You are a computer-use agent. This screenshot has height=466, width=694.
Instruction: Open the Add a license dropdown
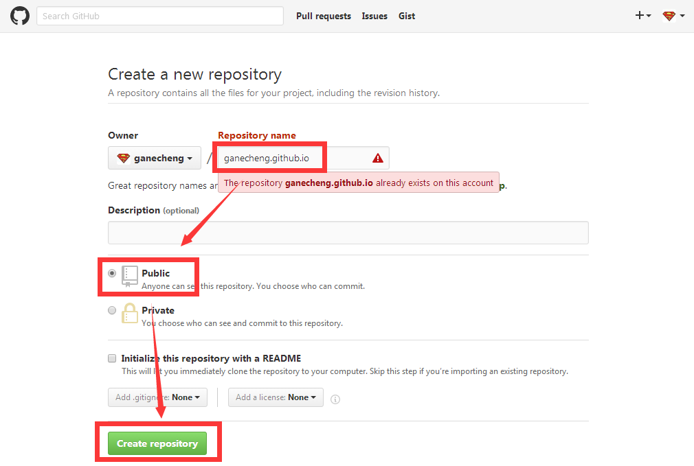276,397
